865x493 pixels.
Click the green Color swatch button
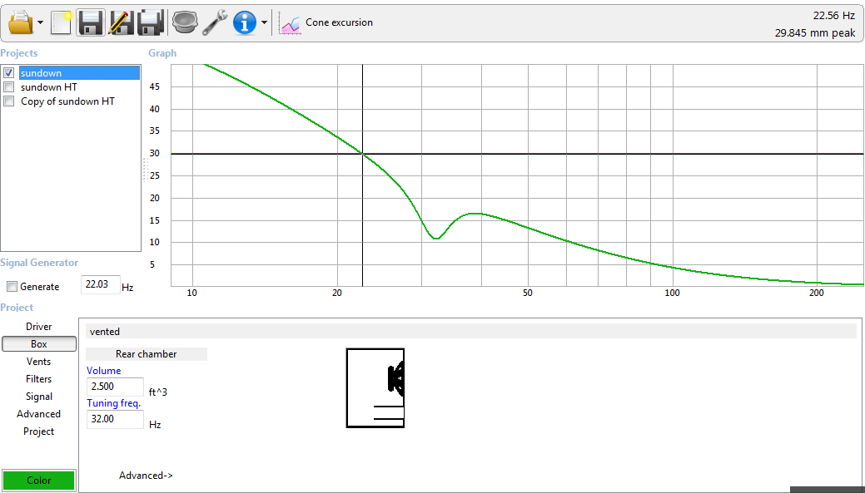(x=38, y=481)
